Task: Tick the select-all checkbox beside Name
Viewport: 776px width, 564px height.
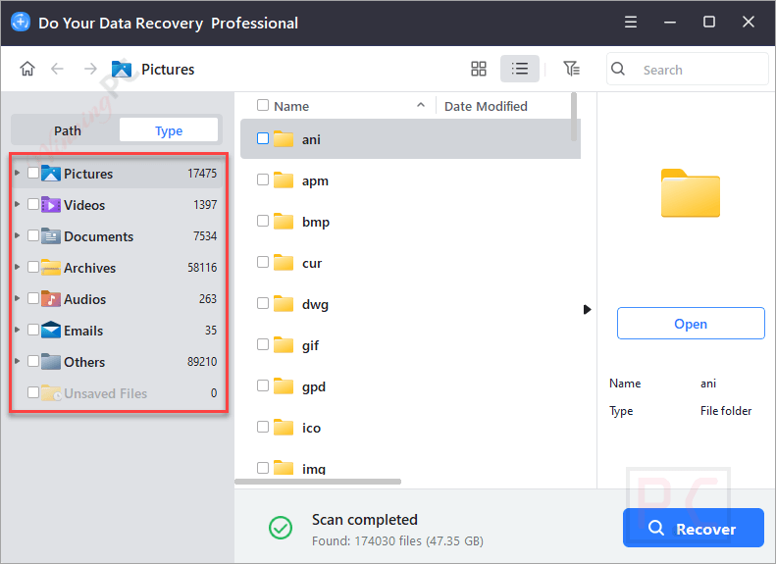Action: point(263,105)
